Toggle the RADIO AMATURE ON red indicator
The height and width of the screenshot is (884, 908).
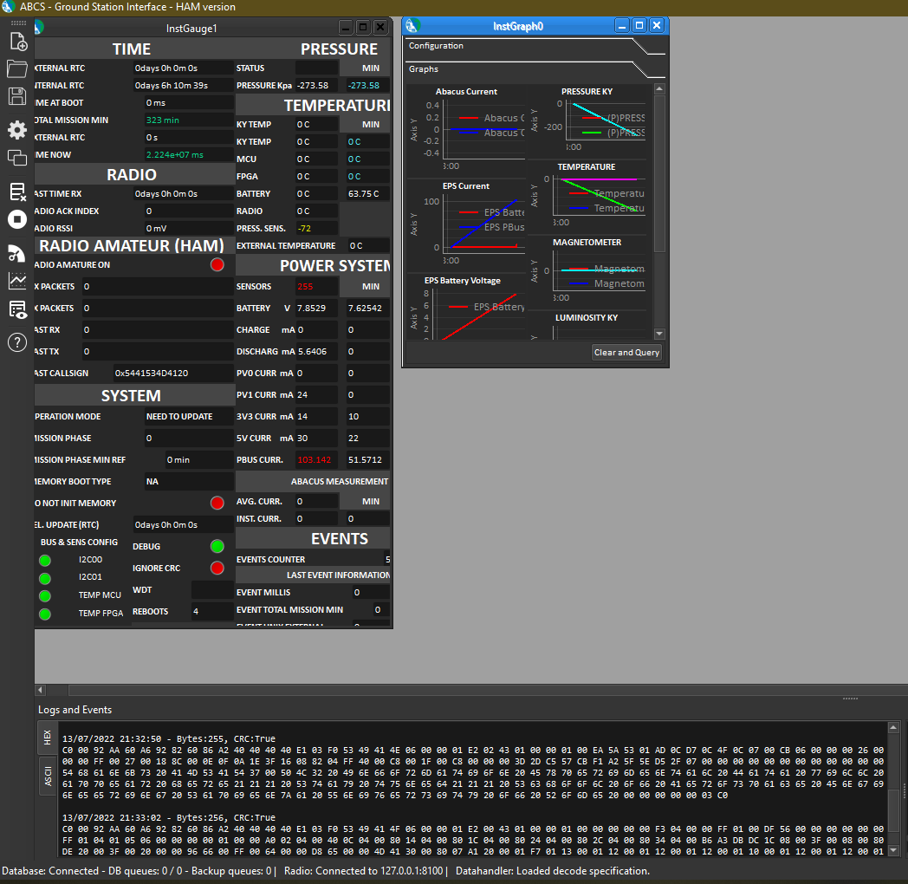[x=217, y=264]
